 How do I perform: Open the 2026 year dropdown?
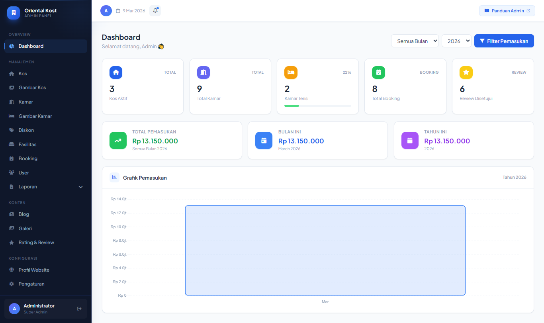(x=456, y=41)
